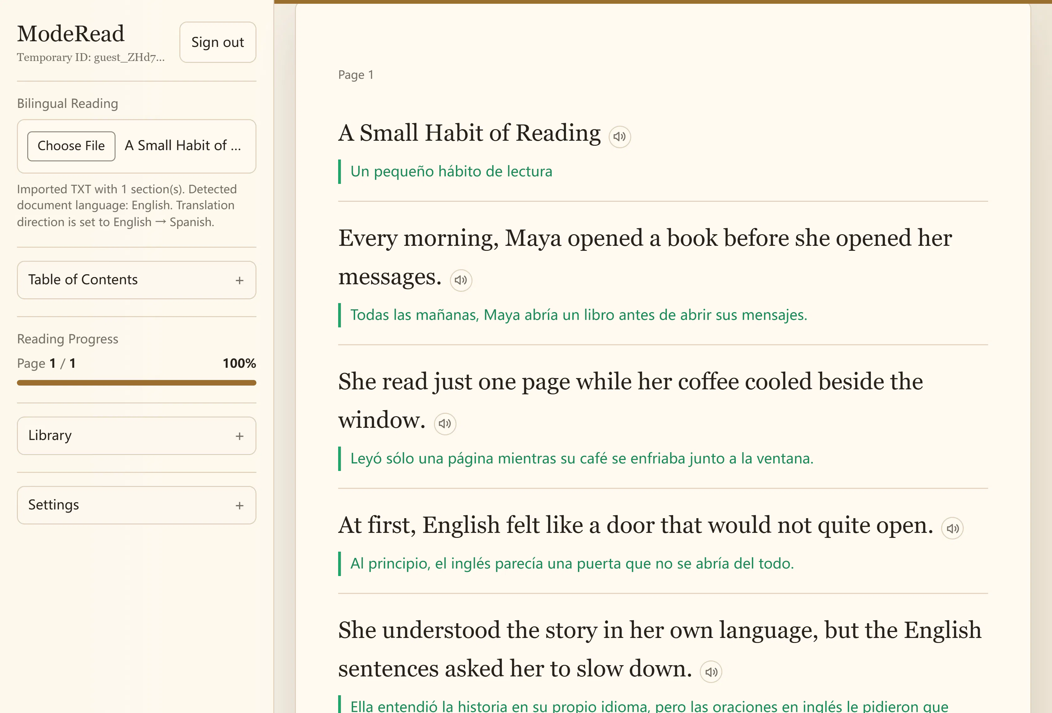
Task: Open the Choose File picker
Action: (71, 146)
